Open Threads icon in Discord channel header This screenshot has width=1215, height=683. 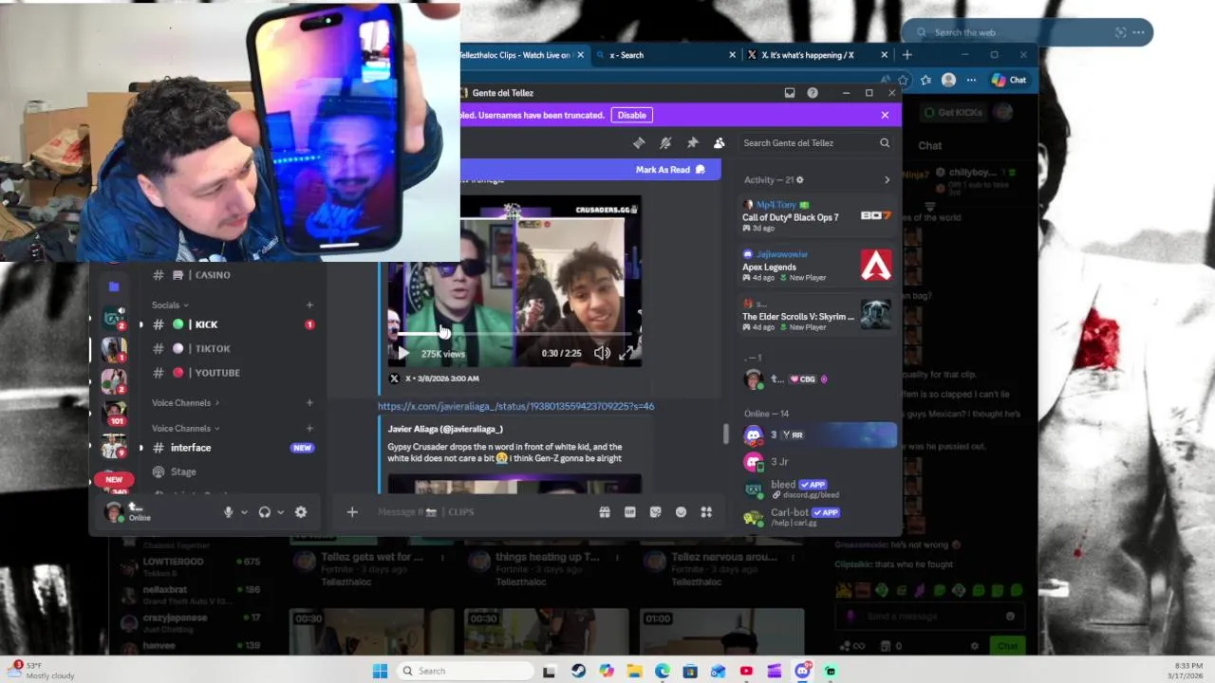639,143
